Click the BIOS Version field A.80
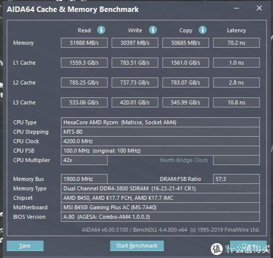This screenshot has width=273, height=258. (160, 217)
